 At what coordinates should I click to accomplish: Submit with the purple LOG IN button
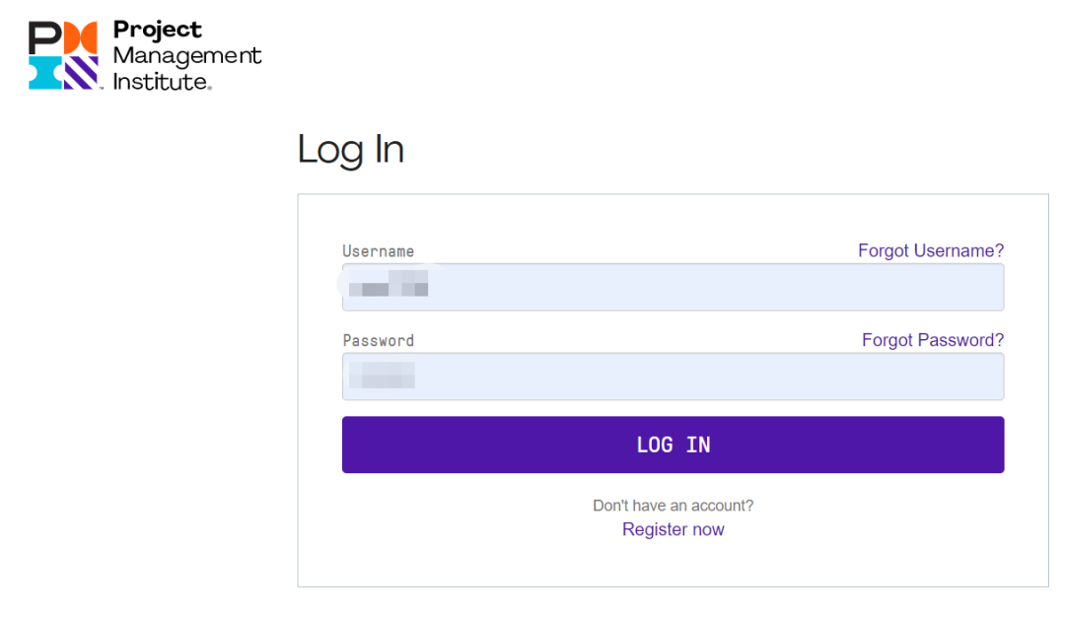[x=674, y=445]
